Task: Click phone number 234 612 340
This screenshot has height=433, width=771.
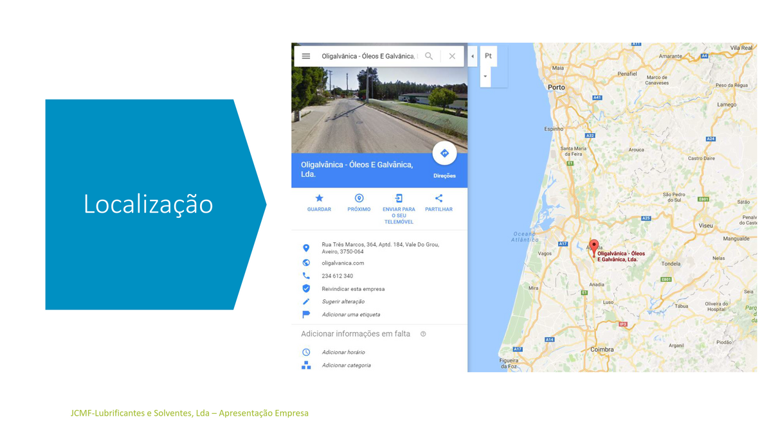Action: point(337,276)
